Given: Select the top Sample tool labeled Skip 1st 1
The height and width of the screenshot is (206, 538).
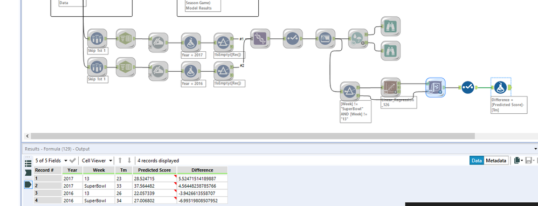Looking at the screenshot, I should tap(97, 38).
